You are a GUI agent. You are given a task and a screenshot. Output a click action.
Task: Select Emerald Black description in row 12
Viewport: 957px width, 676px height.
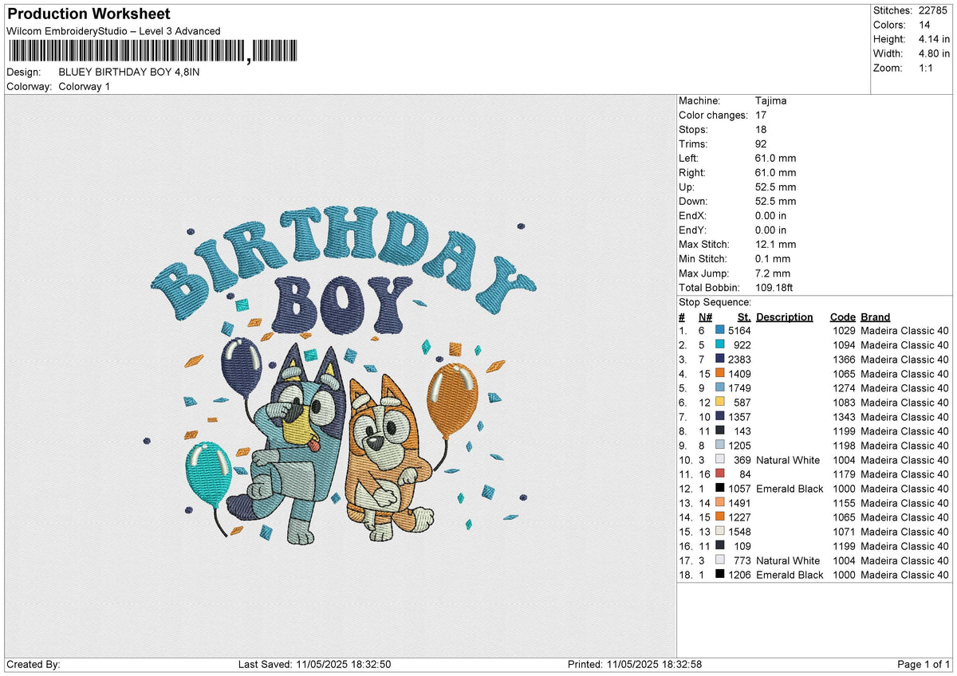[790, 488]
